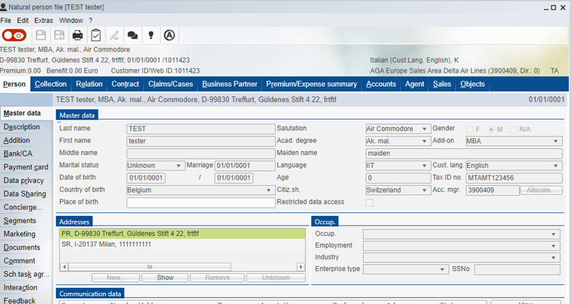Image resolution: width=571 pixels, height=304 pixels.
Task: Click the Tax ID no. field
Action: (x=514, y=178)
